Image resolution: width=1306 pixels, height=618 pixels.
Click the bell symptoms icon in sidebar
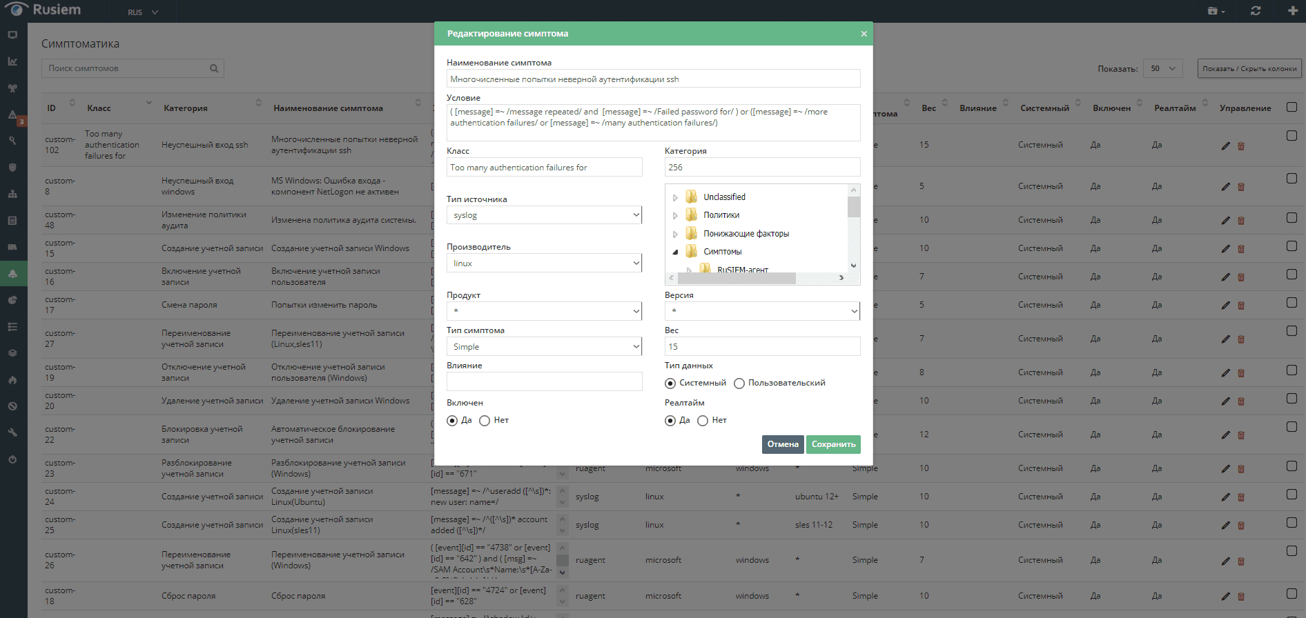(12, 274)
